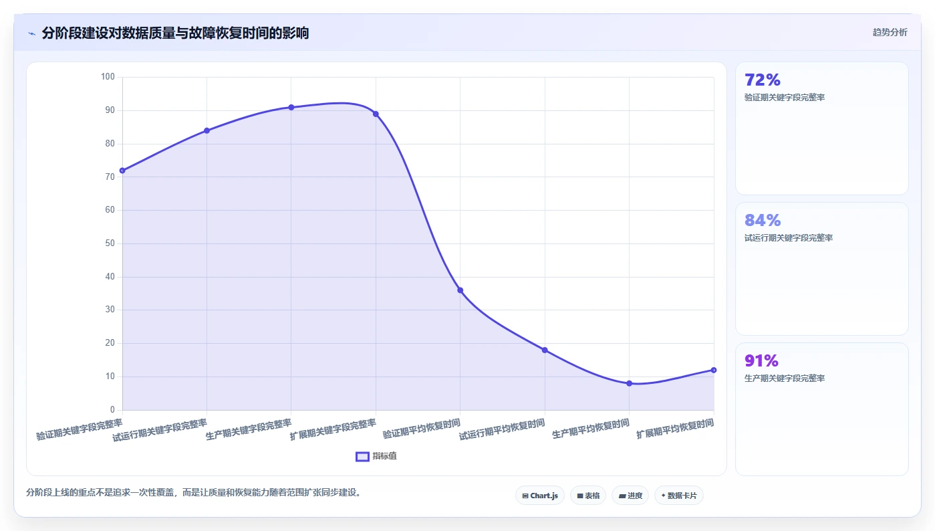Click the x-axis label 验证期平均恢复时间
The height and width of the screenshot is (531, 935).
(x=422, y=429)
